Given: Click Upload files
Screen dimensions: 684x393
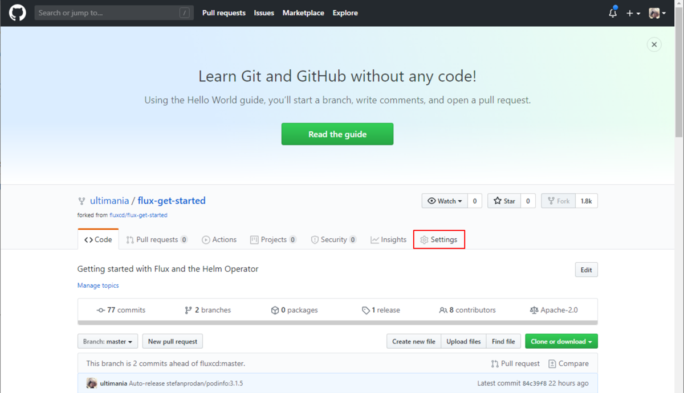Looking at the screenshot, I should pyautogui.click(x=463, y=341).
